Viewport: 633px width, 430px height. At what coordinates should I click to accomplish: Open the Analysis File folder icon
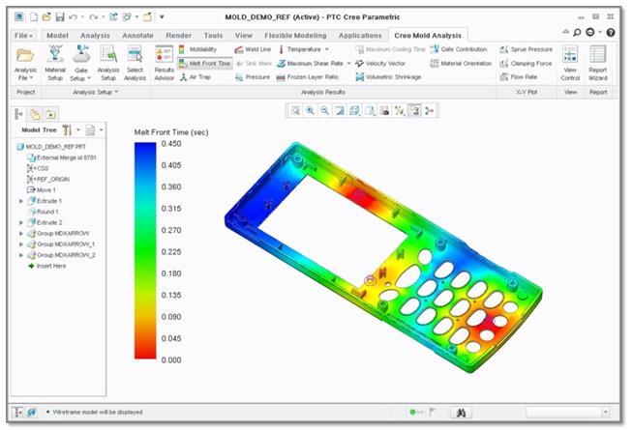[x=25, y=56]
